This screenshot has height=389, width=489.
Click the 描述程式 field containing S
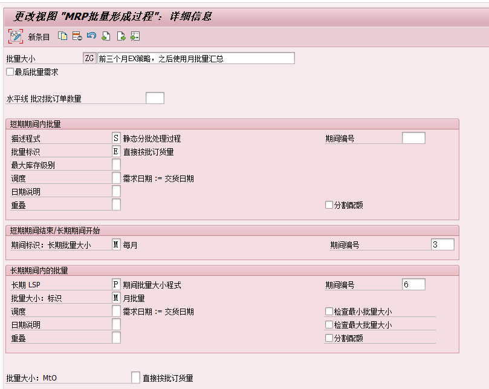(116, 138)
